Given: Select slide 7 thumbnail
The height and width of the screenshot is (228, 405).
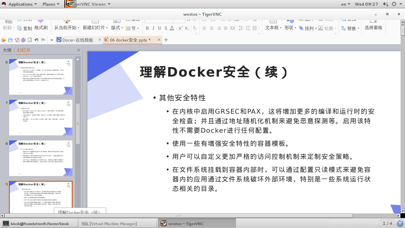Looking at the screenshot, I should tap(41, 118).
